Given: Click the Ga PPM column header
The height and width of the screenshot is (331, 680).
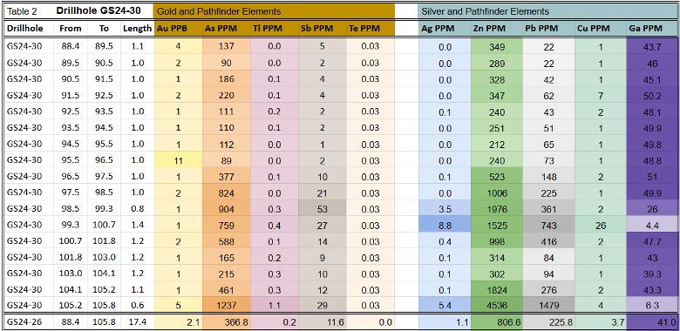Looking at the screenshot, I should pyautogui.click(x=653, y=29).
